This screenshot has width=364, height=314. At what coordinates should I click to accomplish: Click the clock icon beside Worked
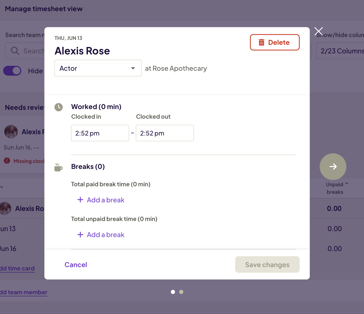59,107
